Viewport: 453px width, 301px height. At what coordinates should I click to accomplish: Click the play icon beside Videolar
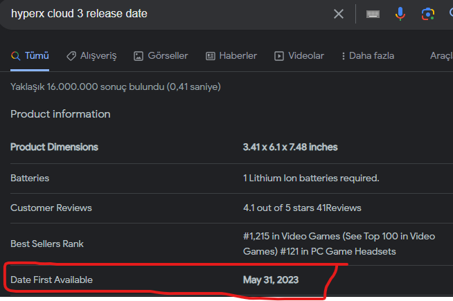coord(278,56)
